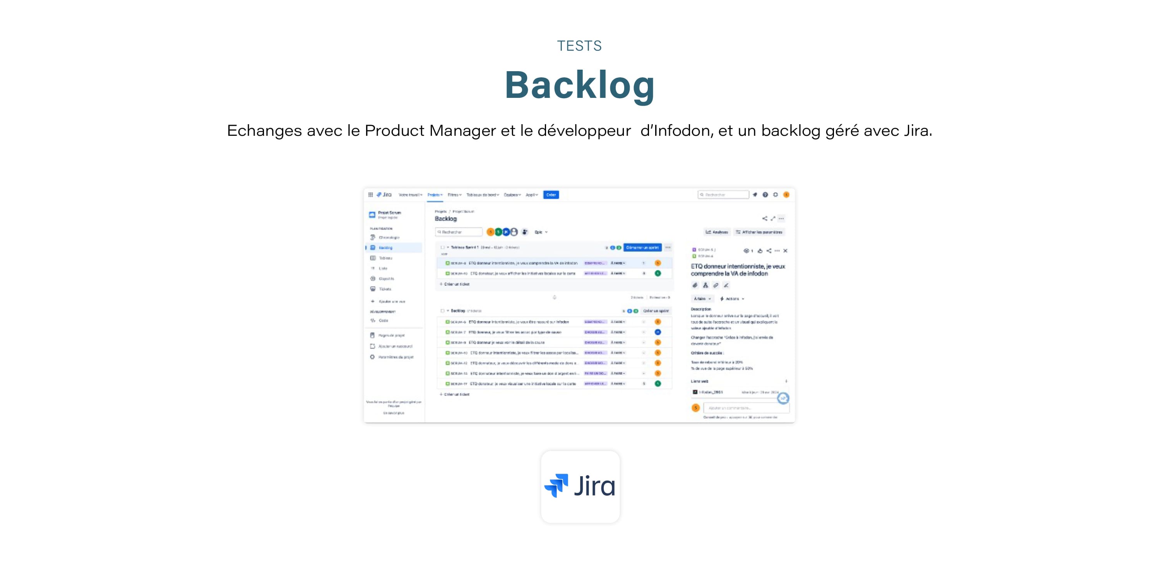Open the Liste view in sidebar
Image resolution: width=1161 pixels, height=564 pixels.
coord(379,268)
